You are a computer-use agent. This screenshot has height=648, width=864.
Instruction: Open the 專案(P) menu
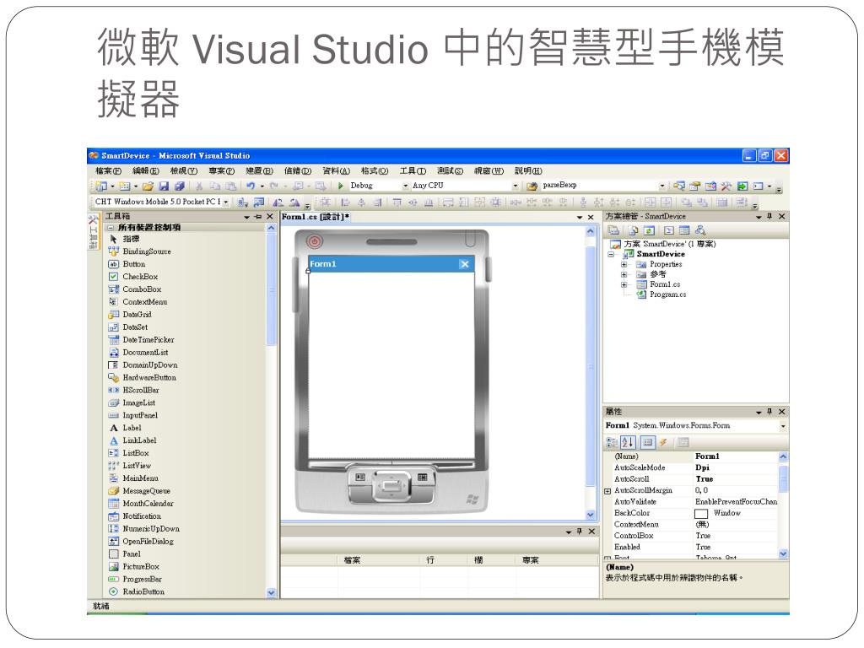pos(222,170)
